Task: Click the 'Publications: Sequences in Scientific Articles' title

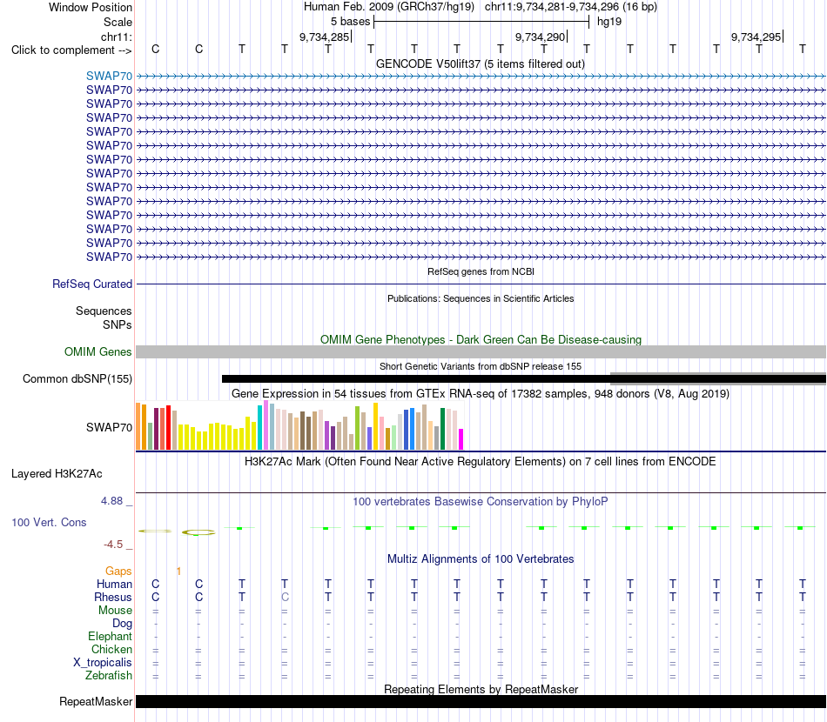Action: pyautogui.click(x=481, y=299)
